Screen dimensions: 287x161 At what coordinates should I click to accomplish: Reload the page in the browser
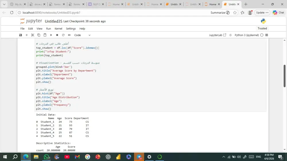point(12,13)
